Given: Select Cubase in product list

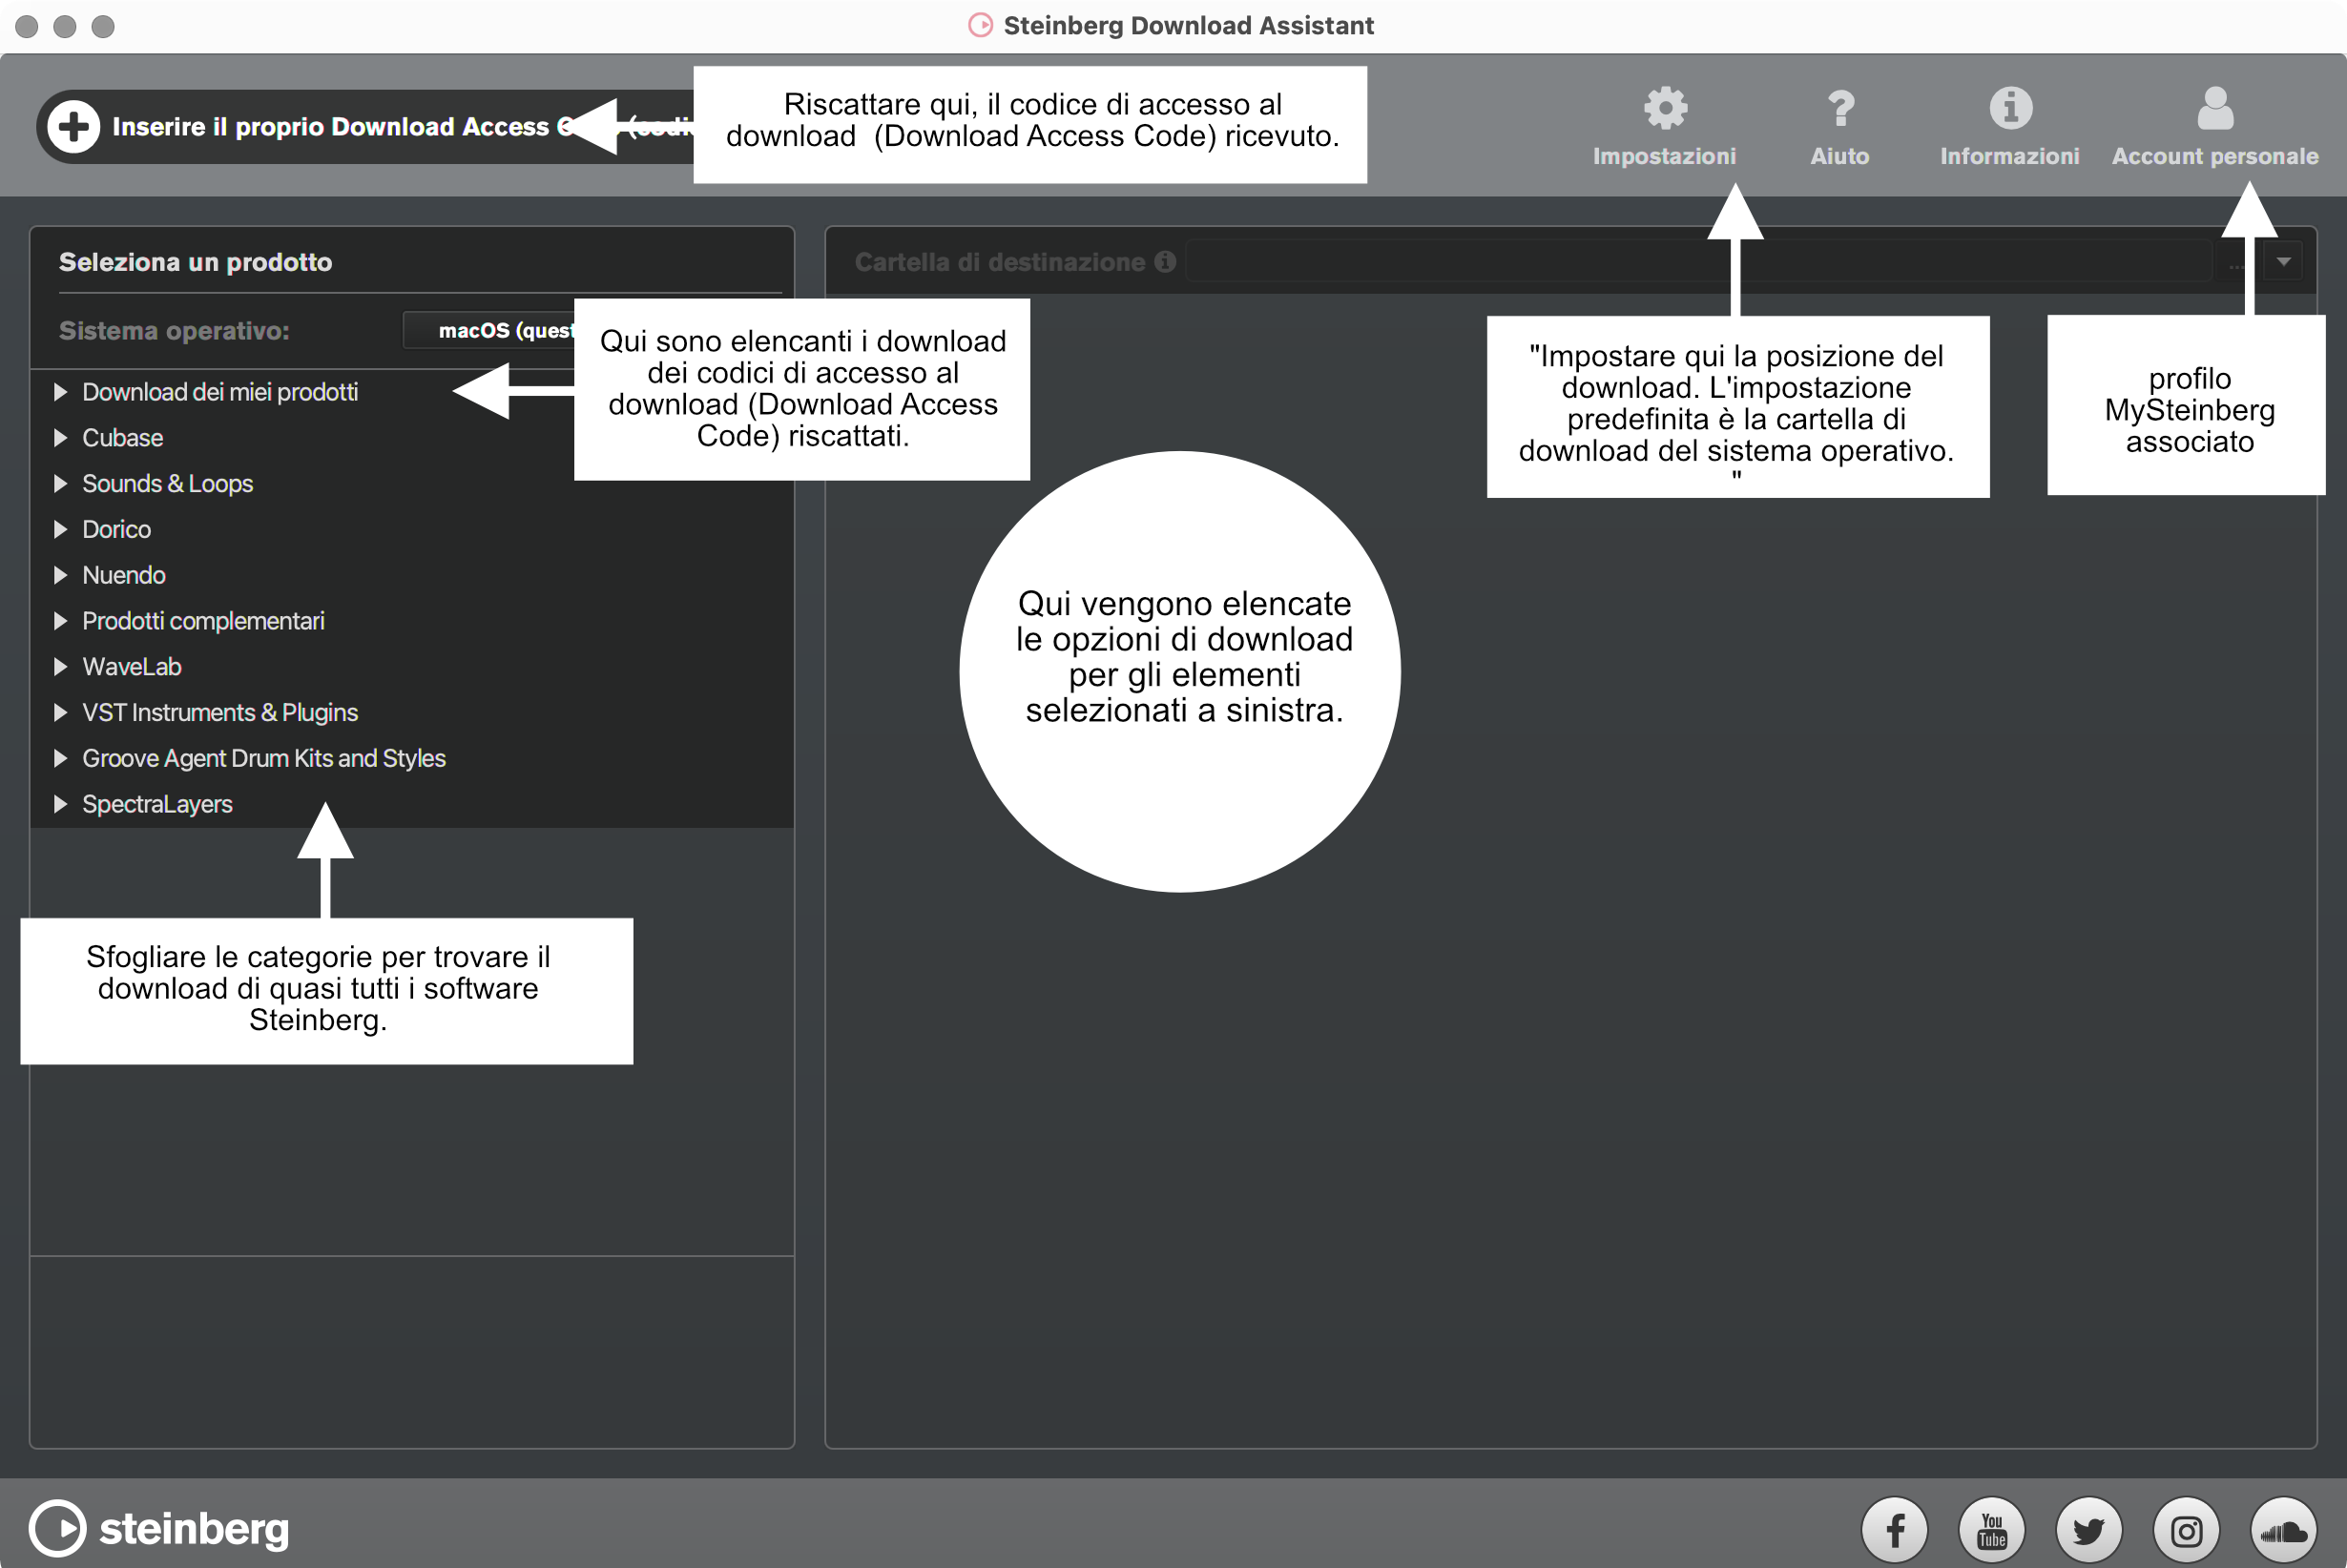Looking at the screenshot, I should coord(122,438).
